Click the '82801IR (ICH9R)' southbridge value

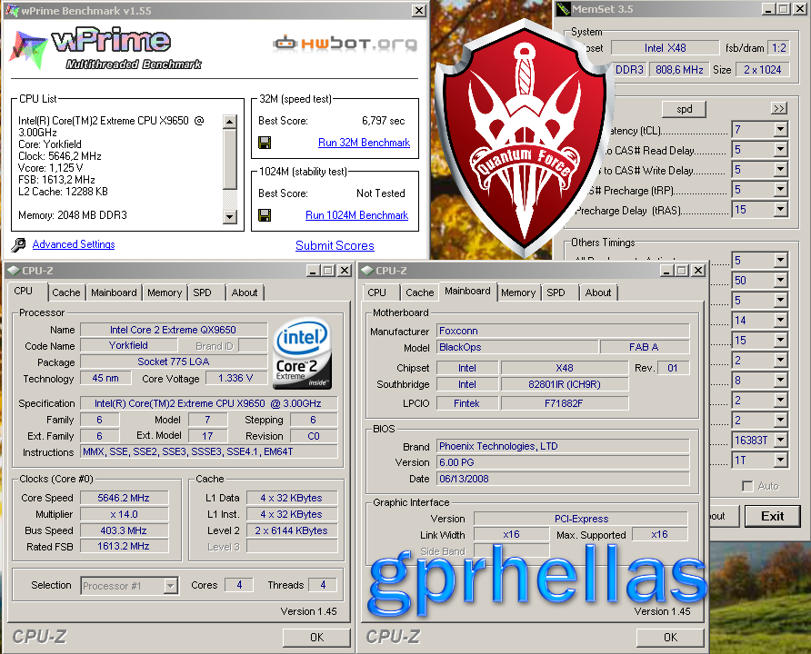[565, 384]
